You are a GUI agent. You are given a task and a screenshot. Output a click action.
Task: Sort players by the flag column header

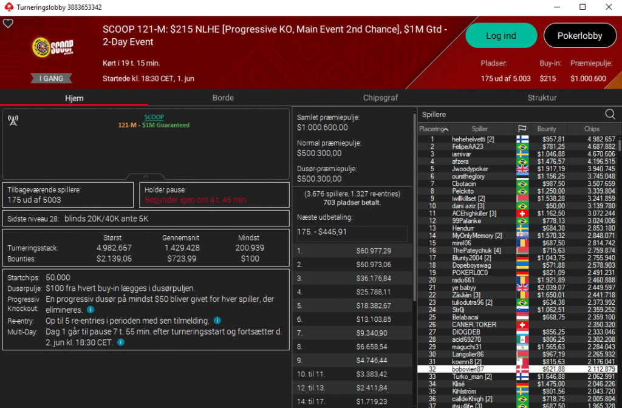point(522,129)
